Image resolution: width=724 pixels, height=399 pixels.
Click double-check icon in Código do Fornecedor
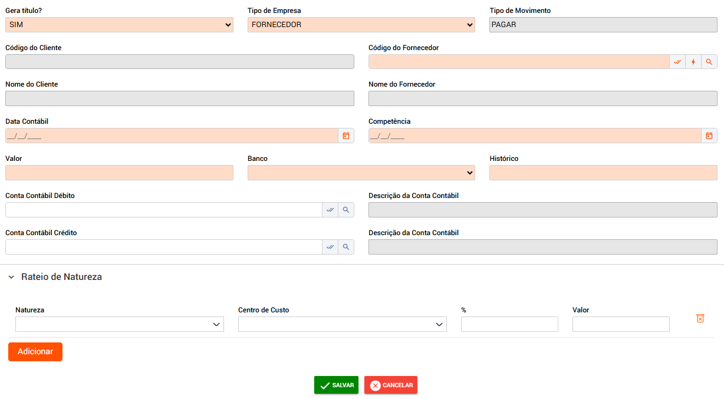pyautogui.click(x=677, y=62)
